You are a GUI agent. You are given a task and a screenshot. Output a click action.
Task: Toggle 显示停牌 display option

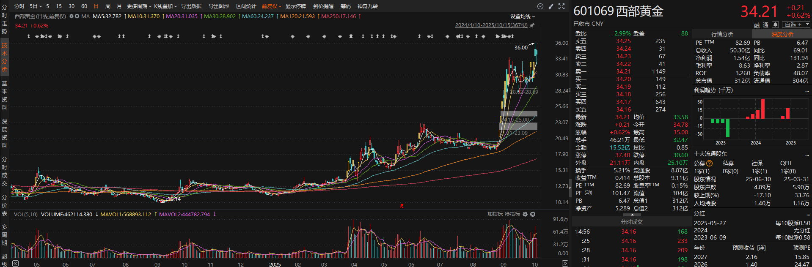coord(295,6)
